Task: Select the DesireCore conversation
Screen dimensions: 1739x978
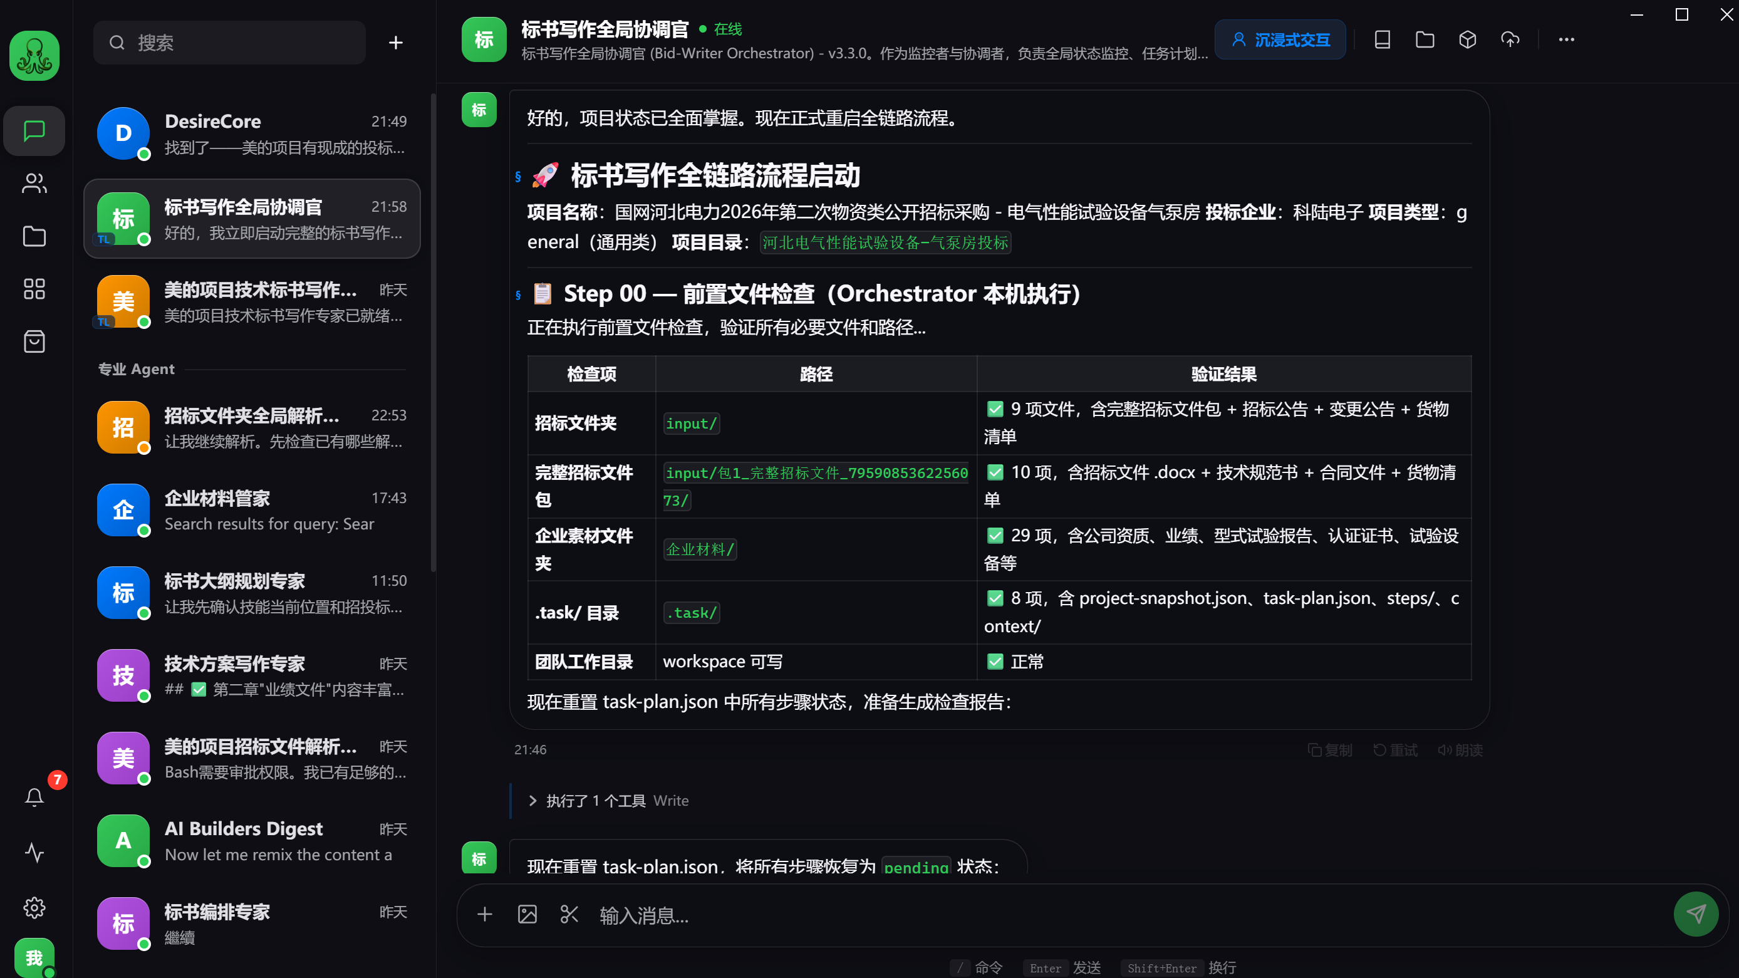Action: point(252,133)
